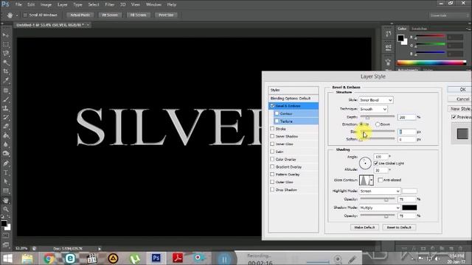Screen dimensions: 472x265
Task: Open Google Chrome from the taskbar
Action: coord(48,258)
